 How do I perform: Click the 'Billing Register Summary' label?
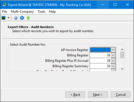tap(70, 66)
